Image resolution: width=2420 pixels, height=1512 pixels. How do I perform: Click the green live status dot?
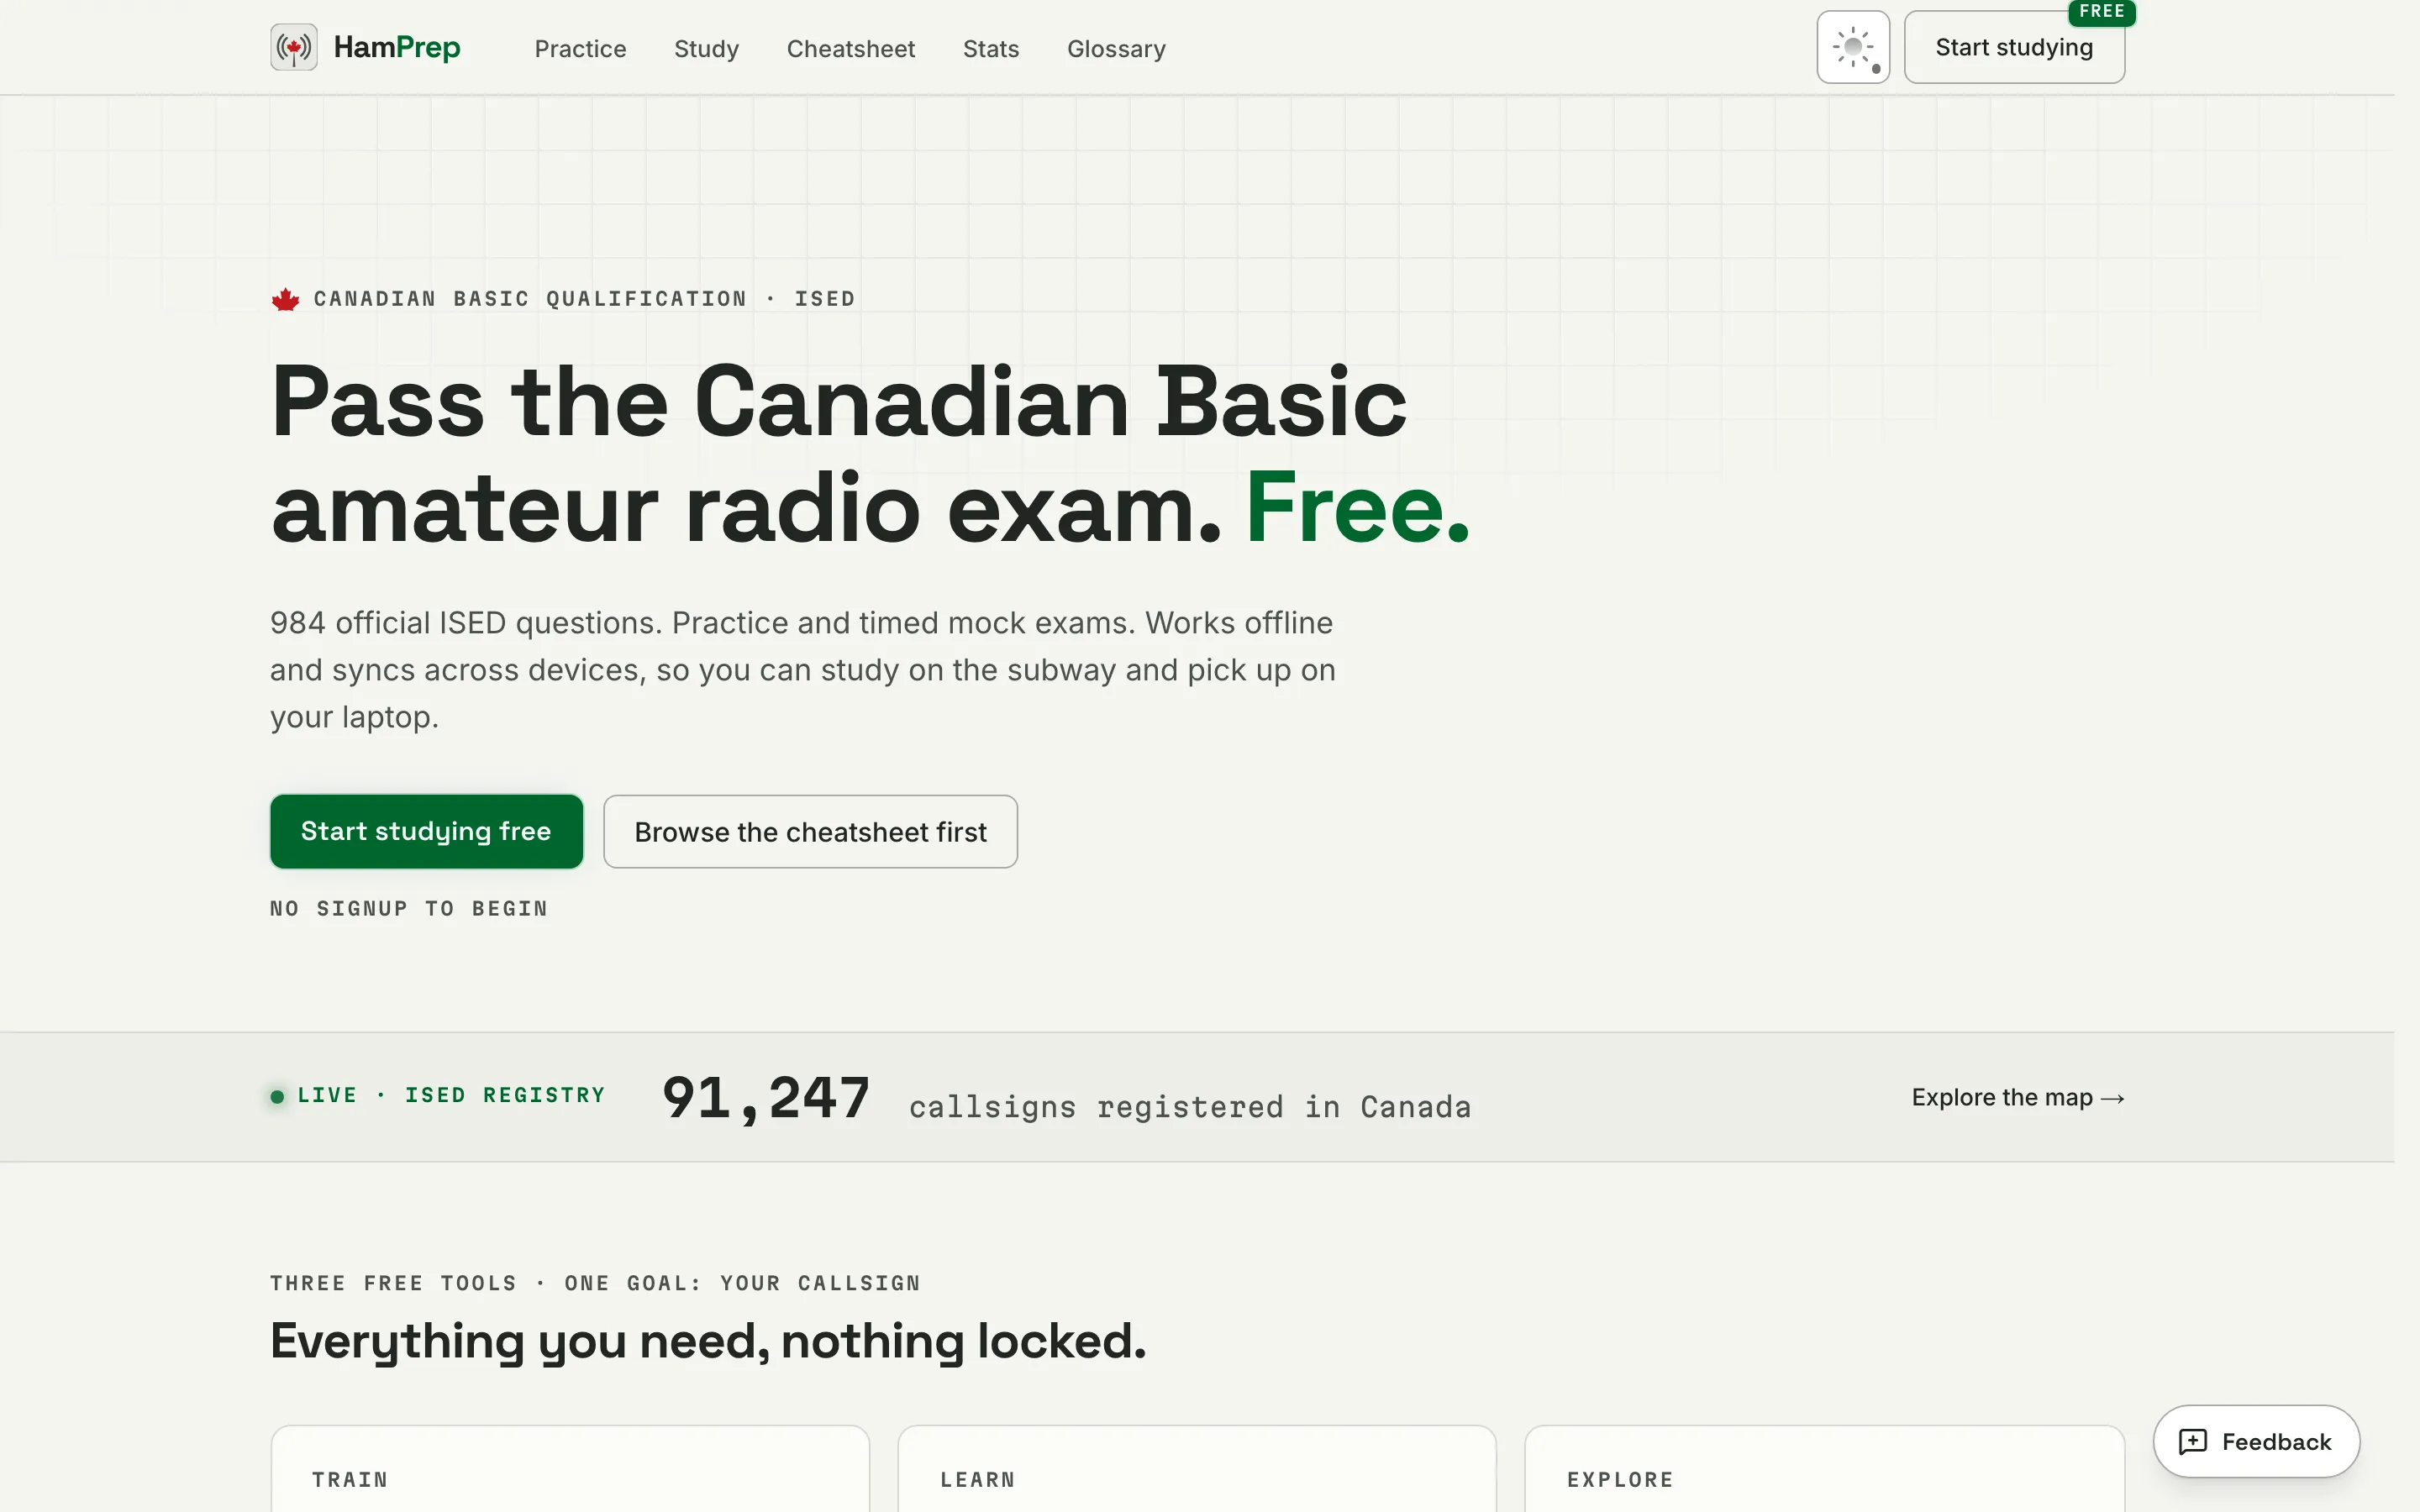pos(277,1096)
